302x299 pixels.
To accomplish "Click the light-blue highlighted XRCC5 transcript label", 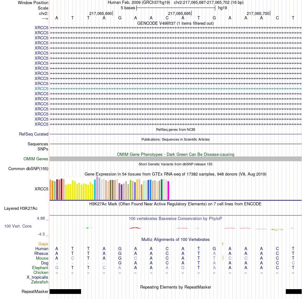I will click(41, 89).
